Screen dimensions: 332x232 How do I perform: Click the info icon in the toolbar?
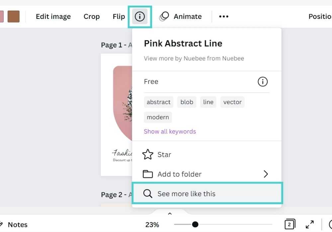[140, 16]
